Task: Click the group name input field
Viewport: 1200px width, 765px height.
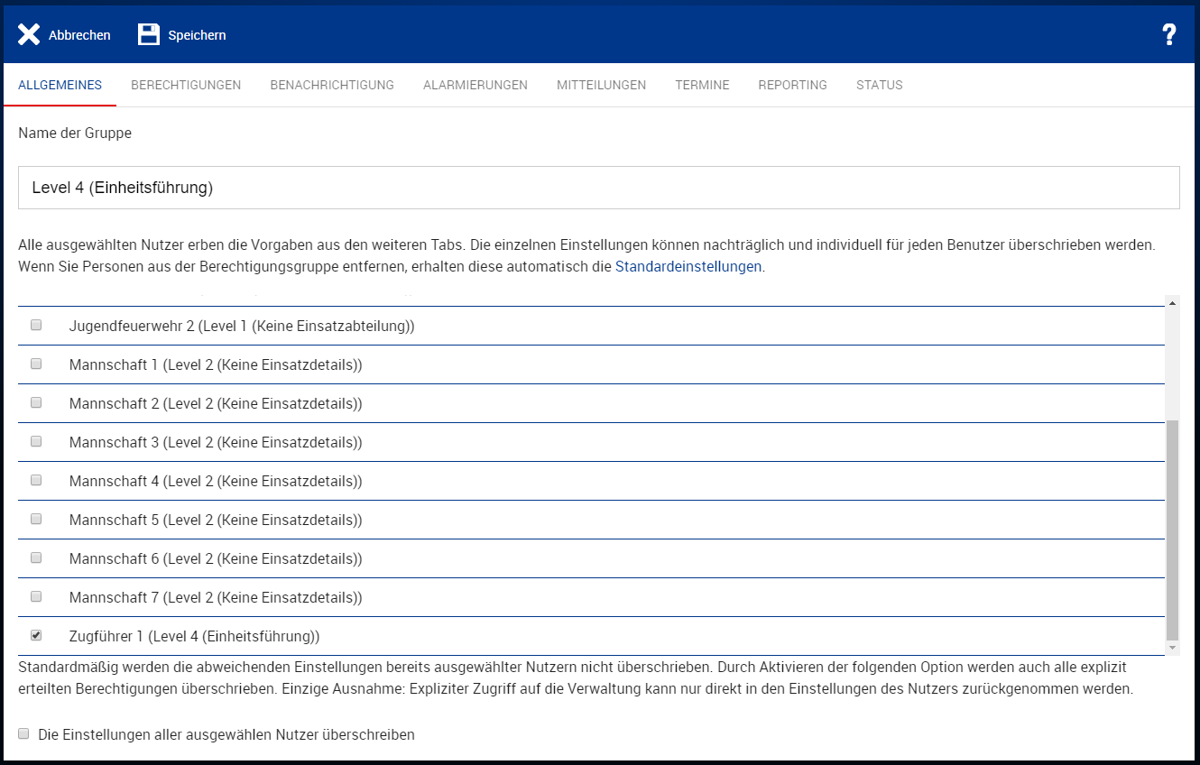Action: pos(598,188)
